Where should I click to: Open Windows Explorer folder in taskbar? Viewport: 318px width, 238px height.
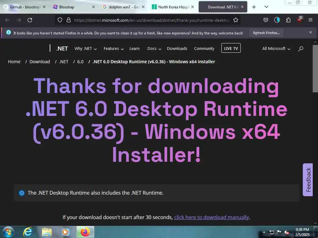(x=47, y=232)
